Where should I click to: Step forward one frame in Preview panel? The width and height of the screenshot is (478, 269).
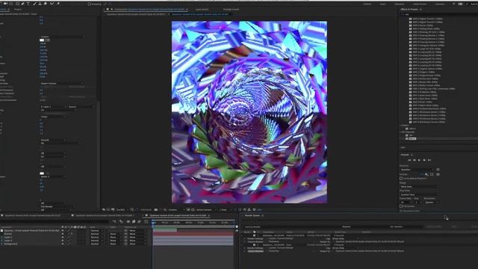pyautogui.click(x=424, y=160)
